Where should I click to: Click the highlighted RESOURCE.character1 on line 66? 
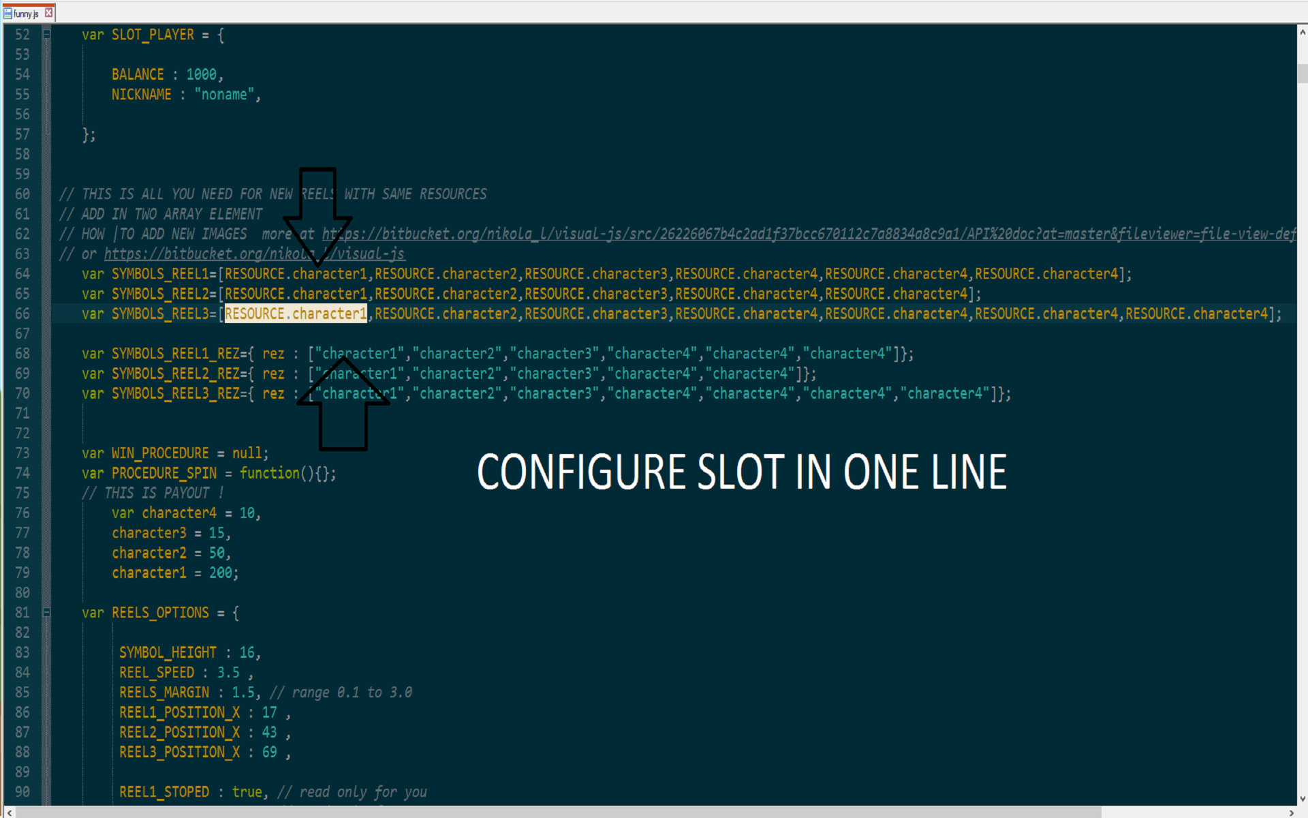(296, 314)
